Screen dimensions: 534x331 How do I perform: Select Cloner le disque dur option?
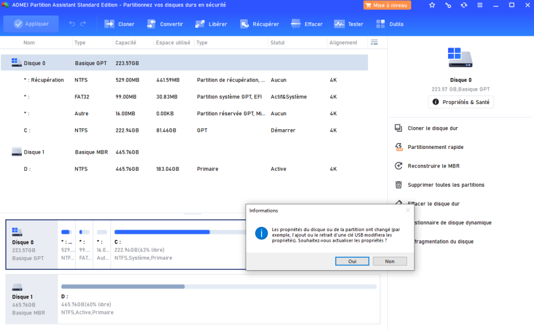(x=433, y=128)
